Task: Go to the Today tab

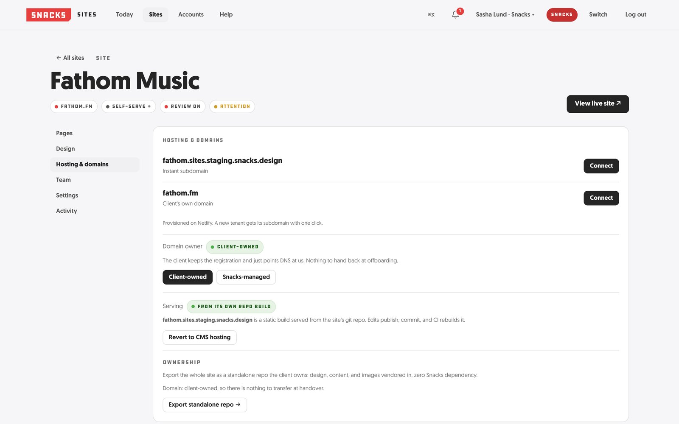Action: point(124,14)
